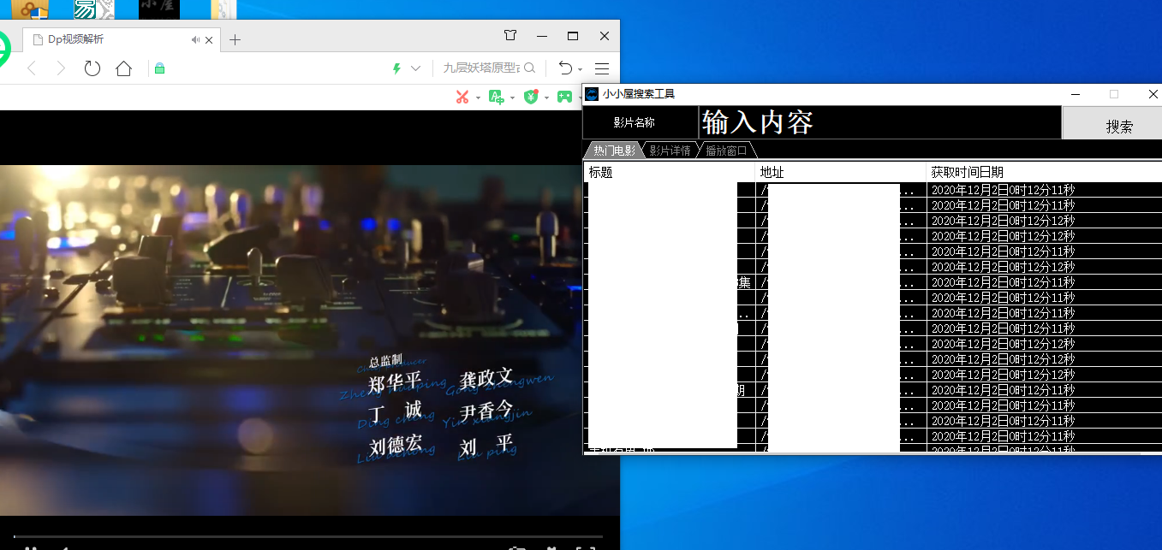Mute the tab using its speaker icon
This screenshot has width=1162, height=550.
pyautogui.click(x=196, y=39)
